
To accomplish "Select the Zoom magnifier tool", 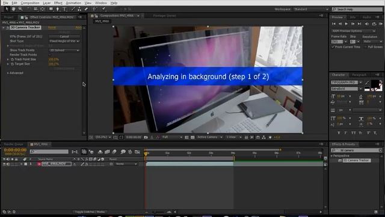I will click(20, 9).
